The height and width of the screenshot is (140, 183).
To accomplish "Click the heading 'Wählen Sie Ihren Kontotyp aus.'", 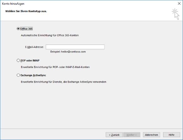I will coord(26,11).
